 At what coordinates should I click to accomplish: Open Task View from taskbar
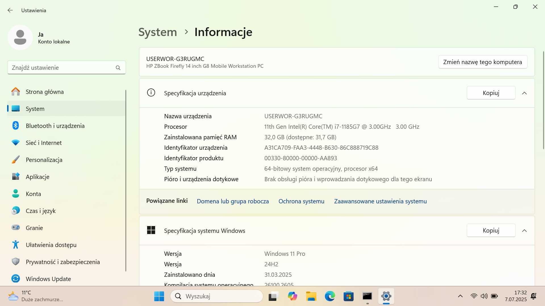(x=273, y=296)
